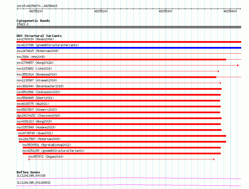
Task: Click the right end marker of nsv957972
Action: pos(214,159)
